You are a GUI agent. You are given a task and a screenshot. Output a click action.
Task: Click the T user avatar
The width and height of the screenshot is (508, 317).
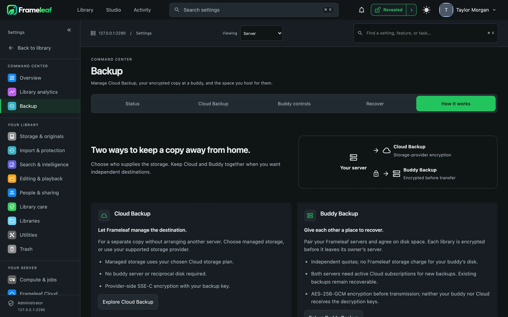tap(446, 10)
